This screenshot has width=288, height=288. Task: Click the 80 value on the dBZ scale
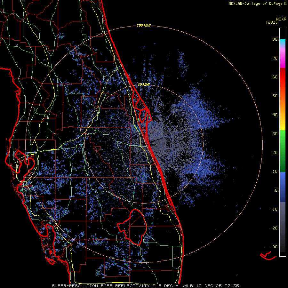pyautogui.click(x=275, y=39)
